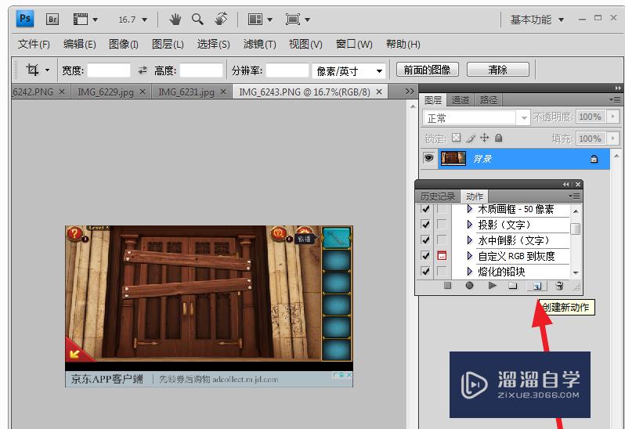The height and width of the screenshot is (429, 625).
Task: Open the view extras filmstrip icon
Action: 81,19
